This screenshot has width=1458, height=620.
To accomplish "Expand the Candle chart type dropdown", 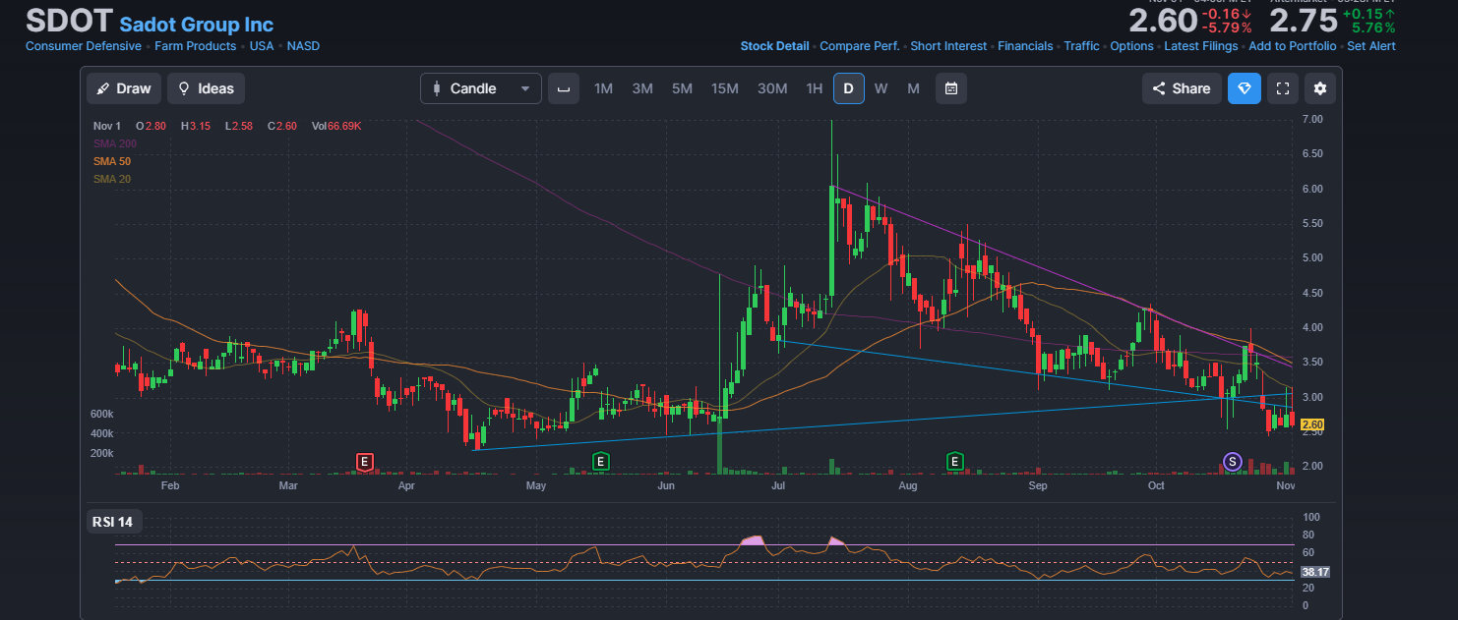I will 481,88.
